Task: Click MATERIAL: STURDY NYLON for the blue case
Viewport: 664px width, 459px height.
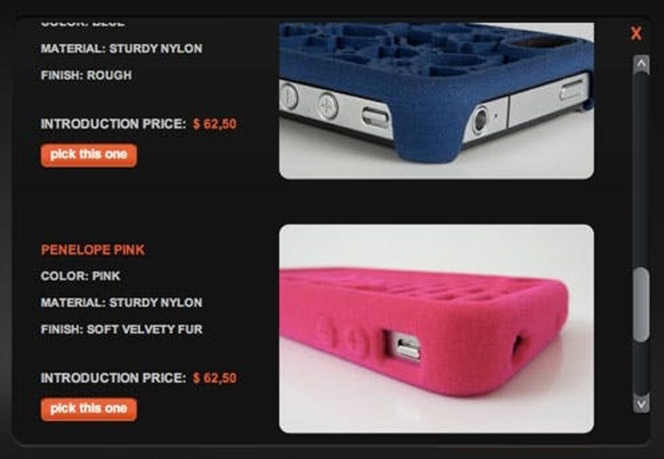Action: point(121,49)
